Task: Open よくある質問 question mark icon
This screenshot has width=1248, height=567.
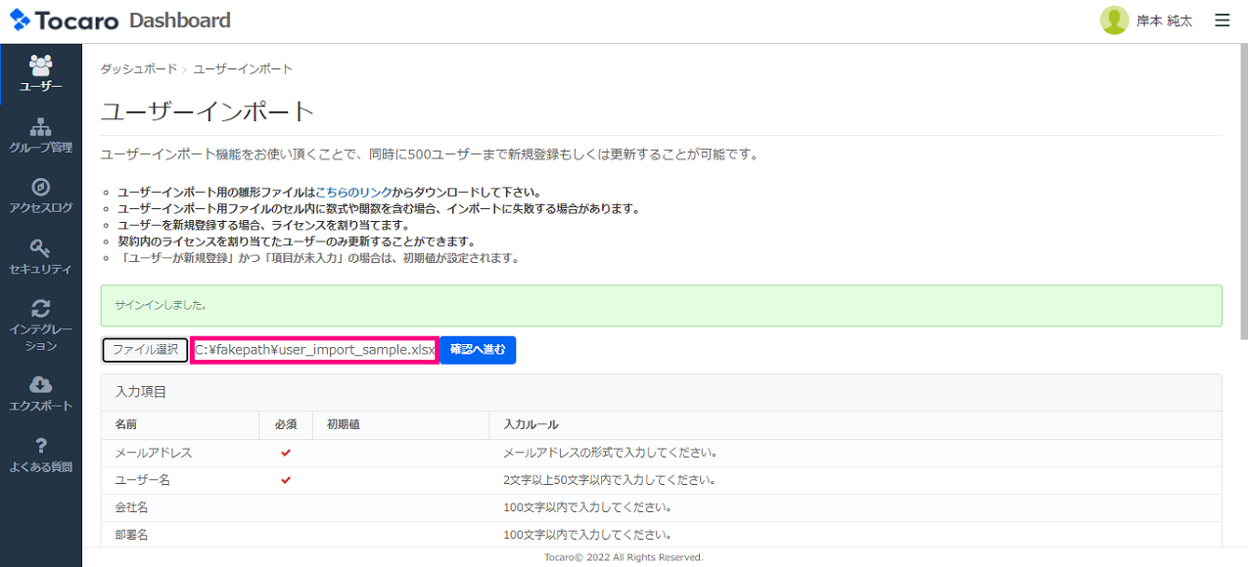Action: [41, 446]
